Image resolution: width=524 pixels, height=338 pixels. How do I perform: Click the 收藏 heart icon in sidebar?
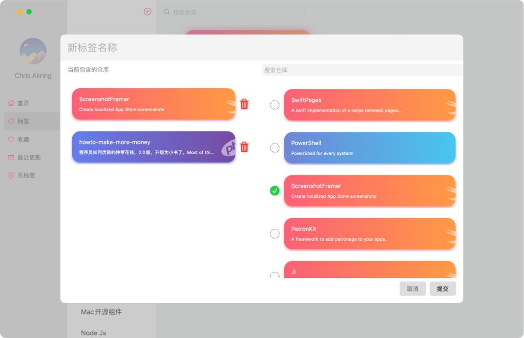[x=11, y=139]
